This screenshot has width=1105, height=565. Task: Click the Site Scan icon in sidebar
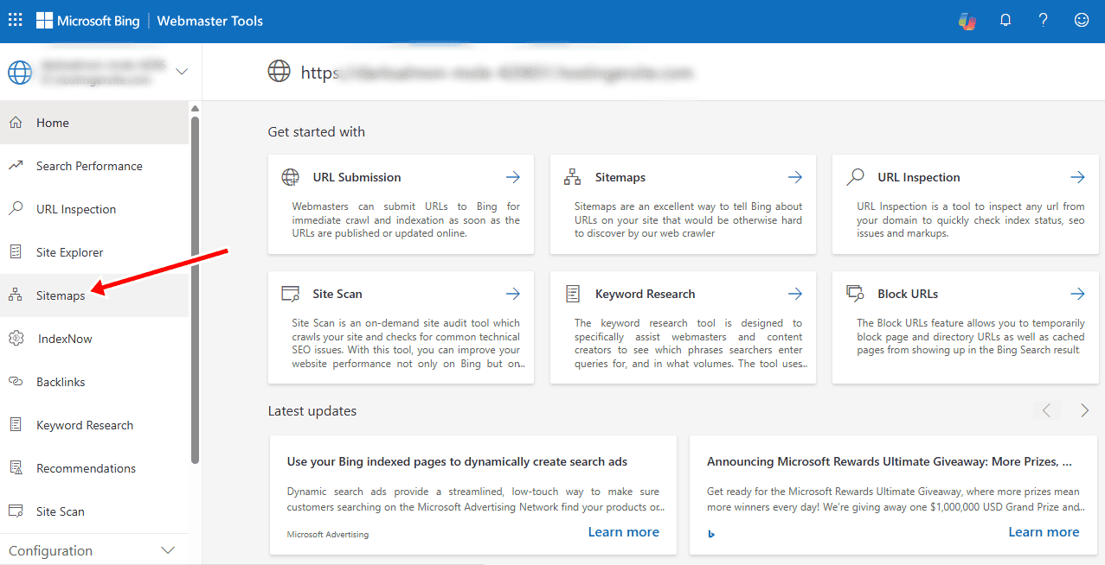click(x=16, y=511)
